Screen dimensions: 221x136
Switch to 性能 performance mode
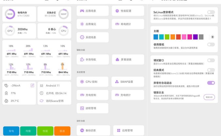[x=45, y=131]
